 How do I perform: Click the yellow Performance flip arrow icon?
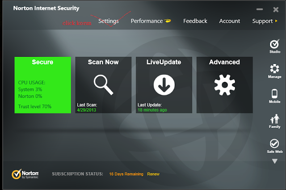coord(168,21)
